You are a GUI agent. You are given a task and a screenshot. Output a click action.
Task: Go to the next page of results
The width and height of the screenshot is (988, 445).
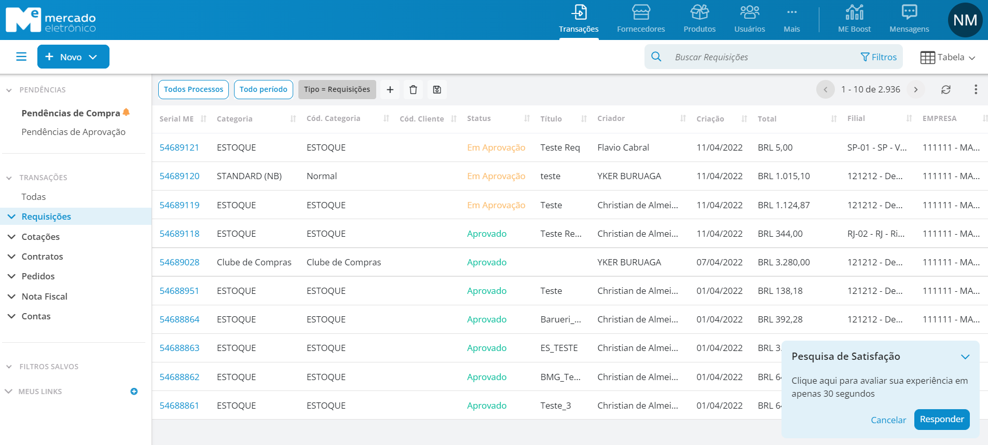tap(916, 90)
